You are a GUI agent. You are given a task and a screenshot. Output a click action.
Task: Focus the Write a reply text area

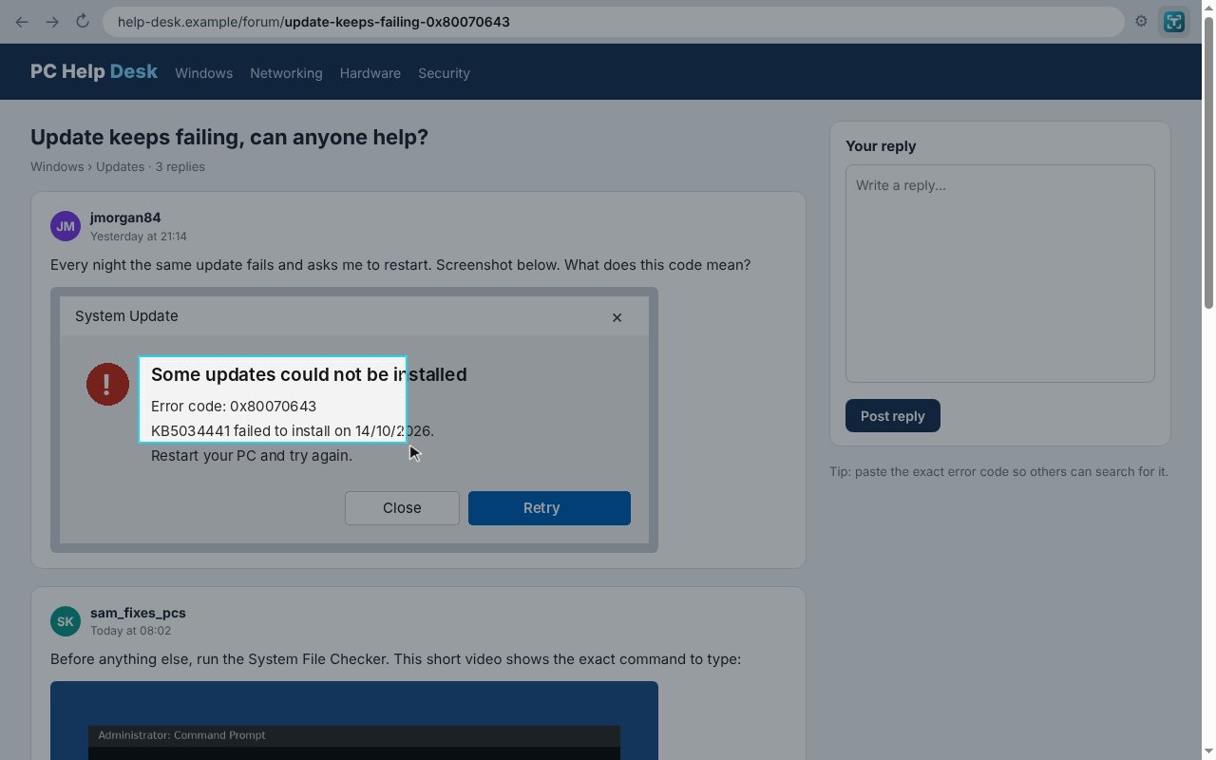click(x=1000, y=274)
